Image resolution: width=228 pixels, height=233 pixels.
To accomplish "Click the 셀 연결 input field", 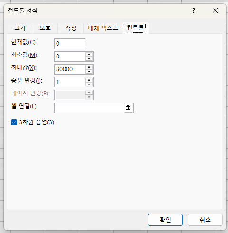I will tap(89, 108).
